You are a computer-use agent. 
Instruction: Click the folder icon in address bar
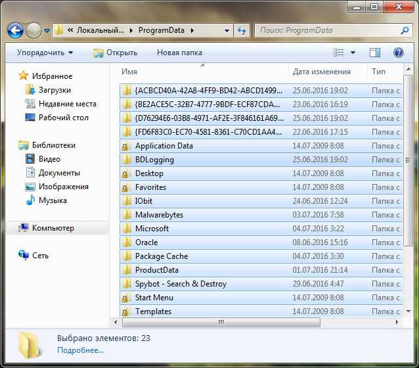(x=58, y=30)
